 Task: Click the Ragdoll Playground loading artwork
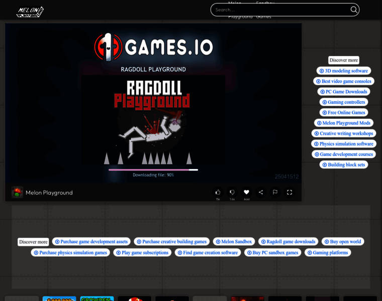click(x=153, y=120)
